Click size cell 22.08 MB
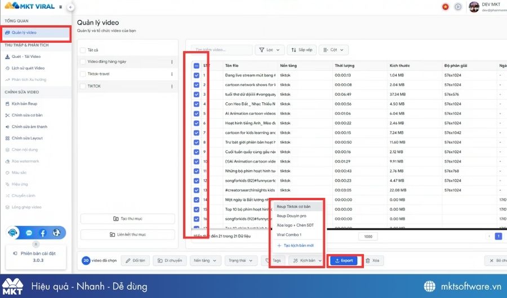The height and width of the screenshot is (298, 507). pyautogui.click(x=398, y=190)
